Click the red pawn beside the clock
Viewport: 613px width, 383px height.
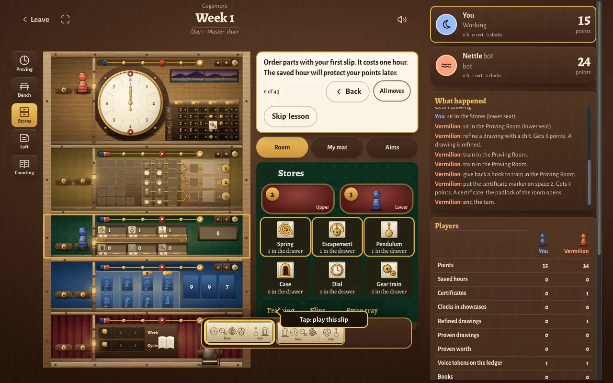click(83, 82)
